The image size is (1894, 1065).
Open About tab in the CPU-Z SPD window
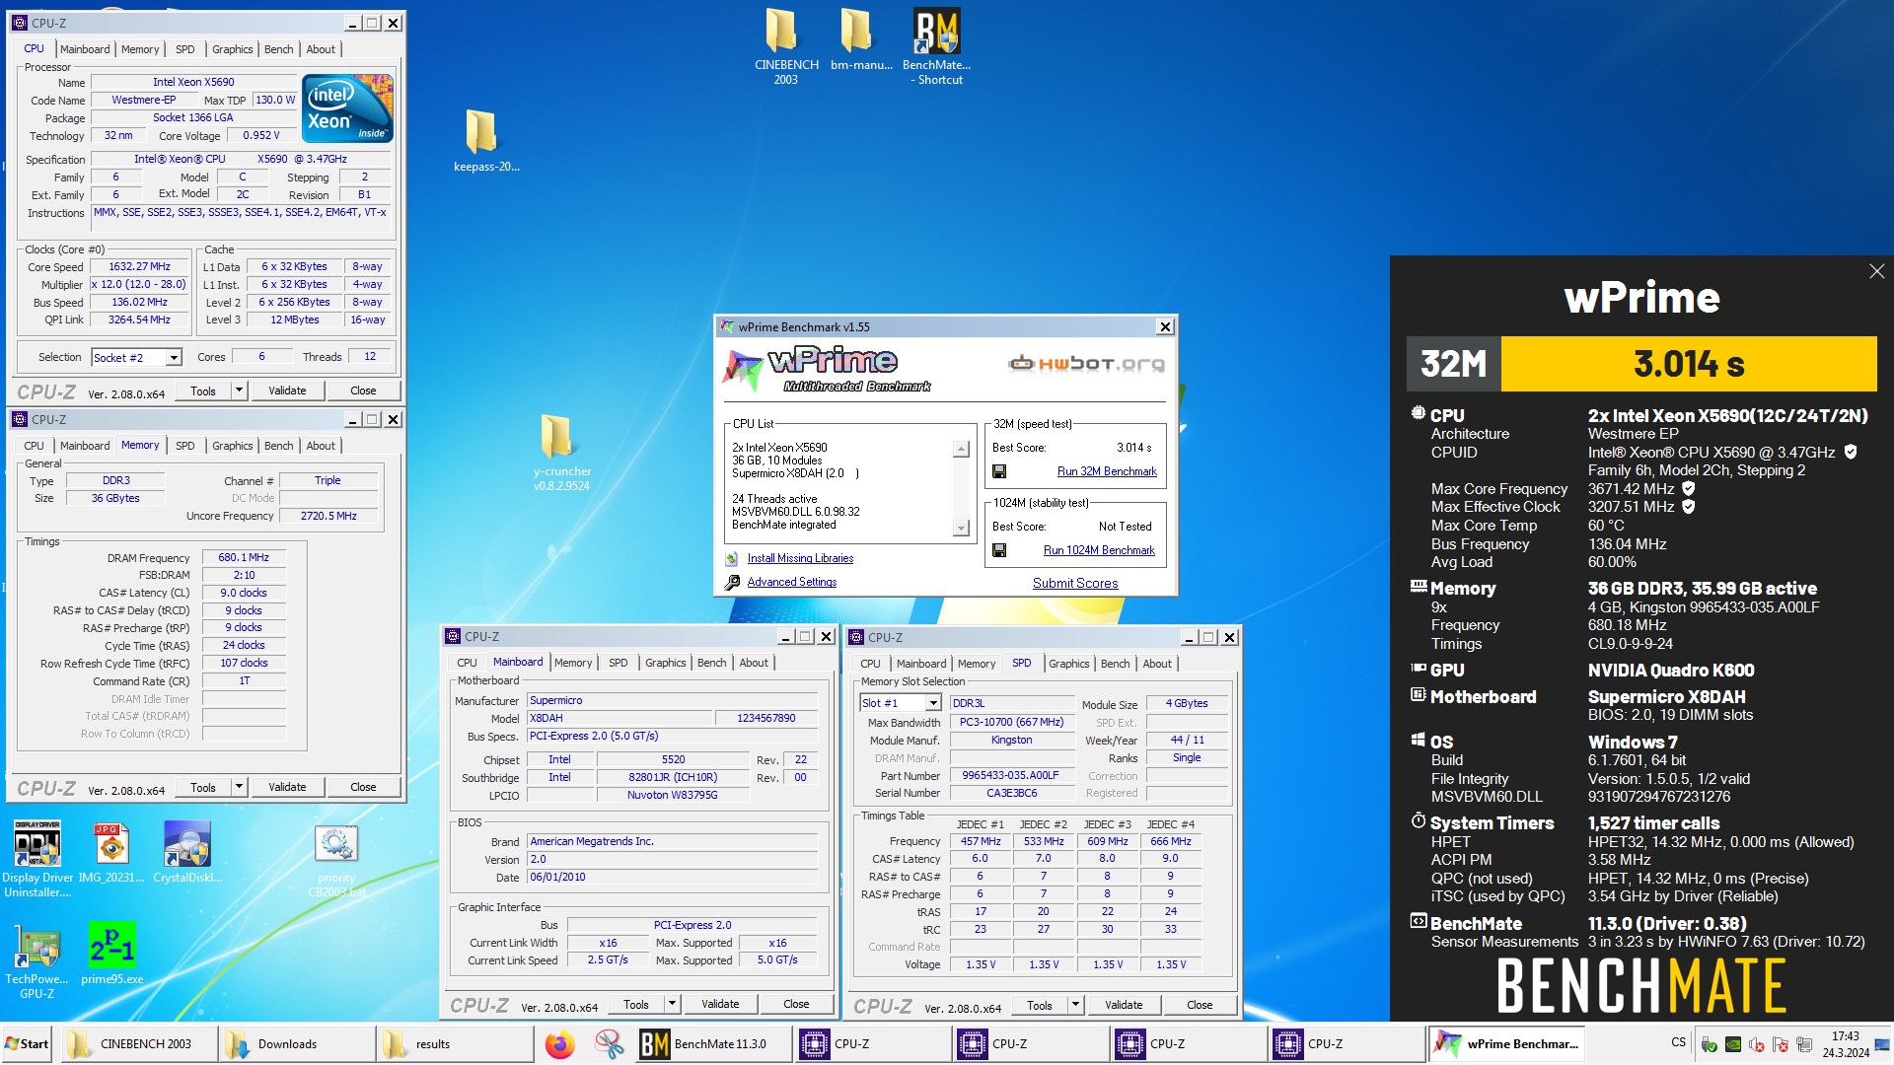pos(1156,664)
